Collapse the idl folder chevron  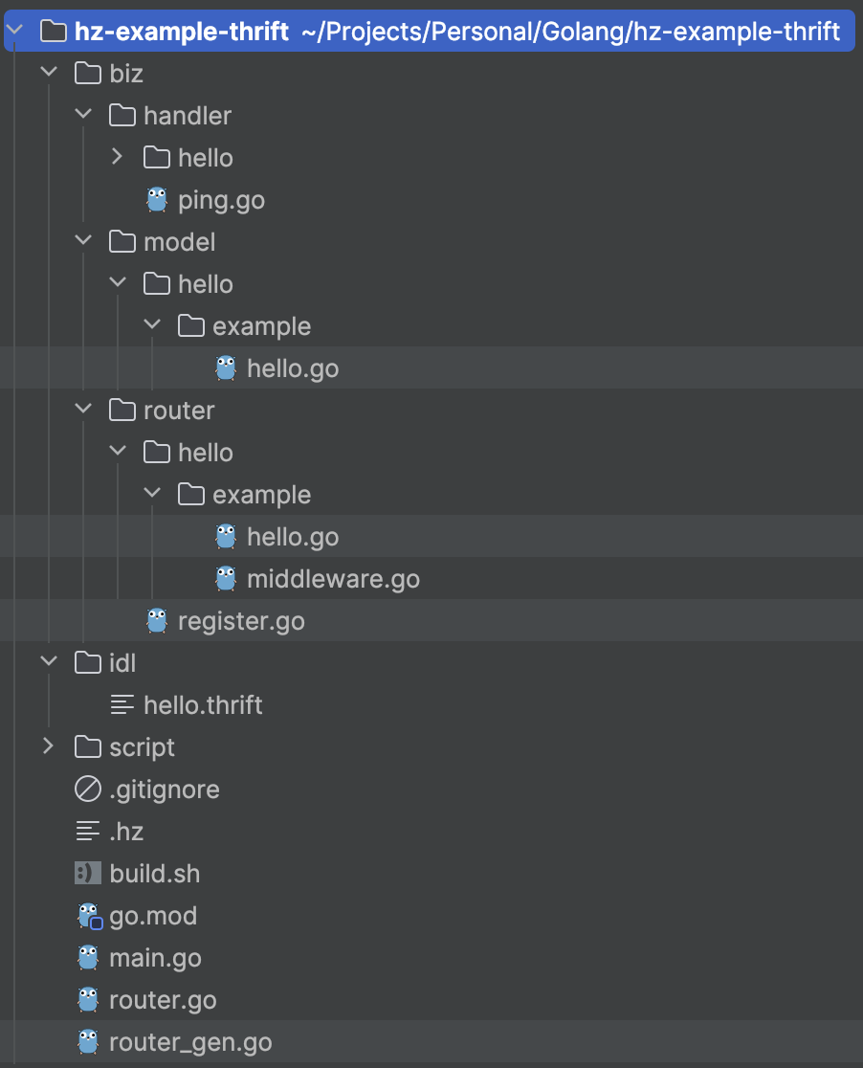click(x=49, y=662)
